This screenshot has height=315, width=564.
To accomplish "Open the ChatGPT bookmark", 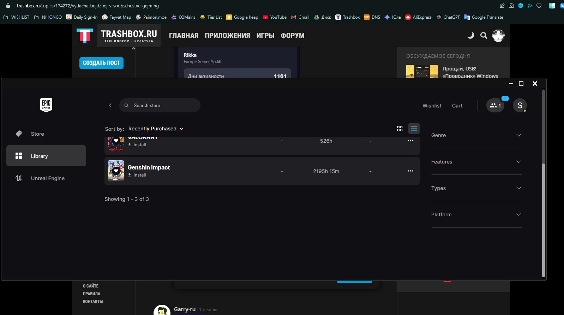I will click(x=448, y=17).
